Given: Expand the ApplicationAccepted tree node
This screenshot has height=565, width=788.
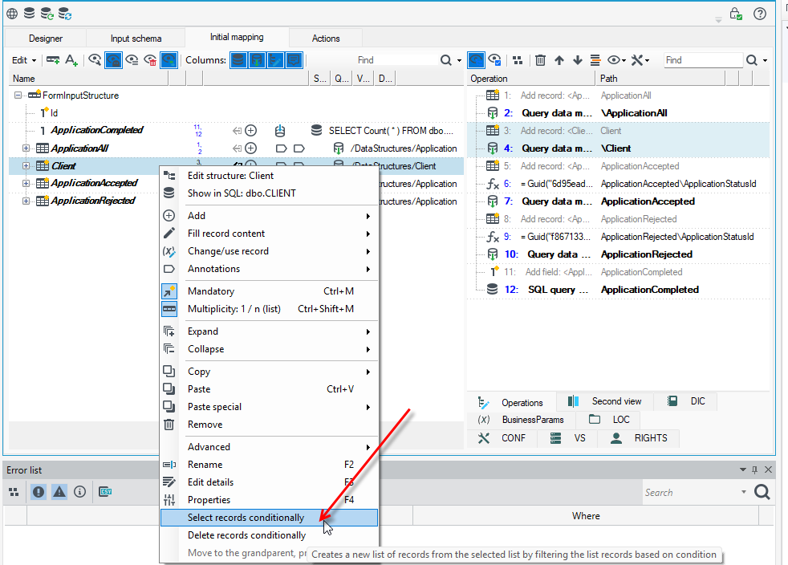Looking at the screenshot, I should pyautogui.click(x=26, y=184).
